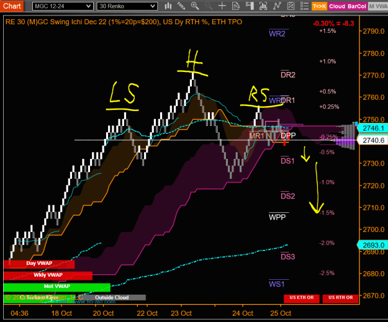Click the 2693.0 cyan price marker
This screenshot has width=388, height=322.
coord(373,245)
